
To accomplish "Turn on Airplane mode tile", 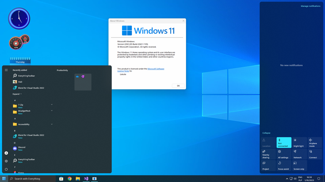I will (x=315, y=142).
